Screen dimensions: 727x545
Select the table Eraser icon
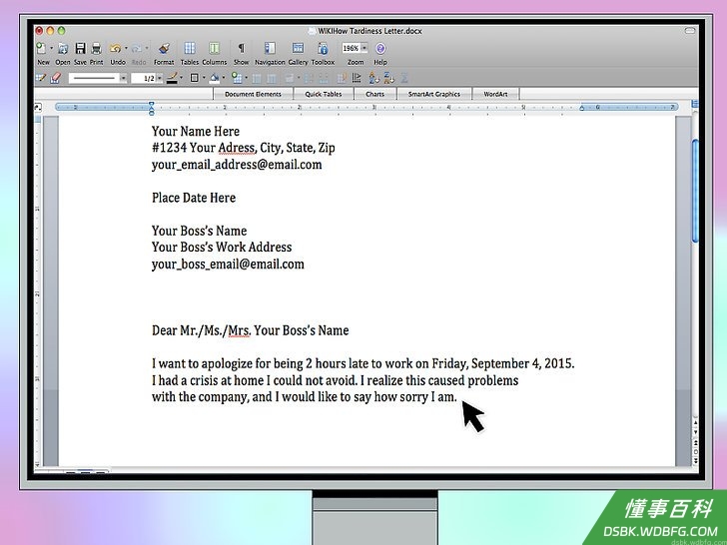56,78
